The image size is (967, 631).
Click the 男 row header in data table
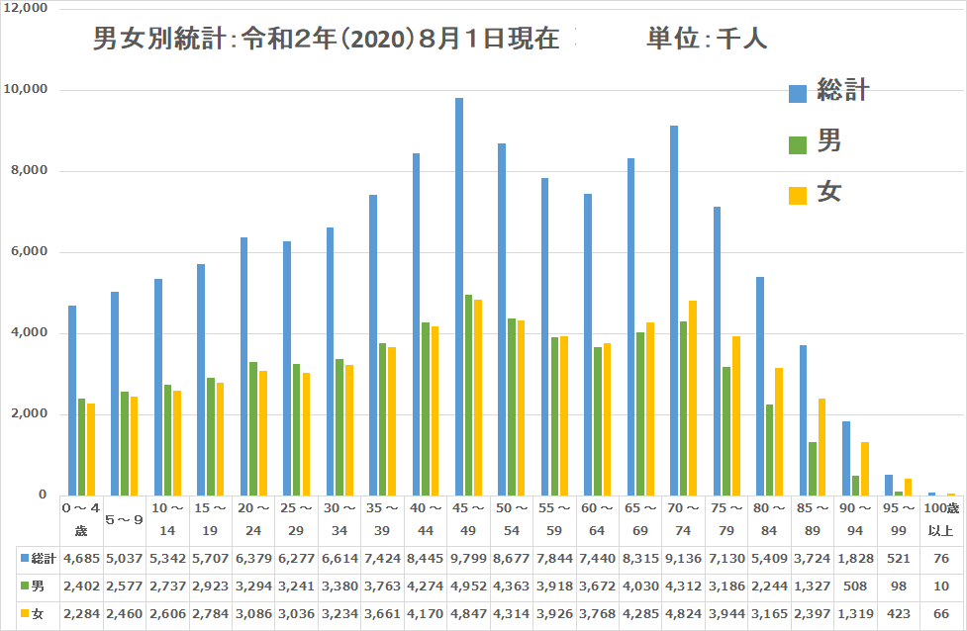point(33,586)
